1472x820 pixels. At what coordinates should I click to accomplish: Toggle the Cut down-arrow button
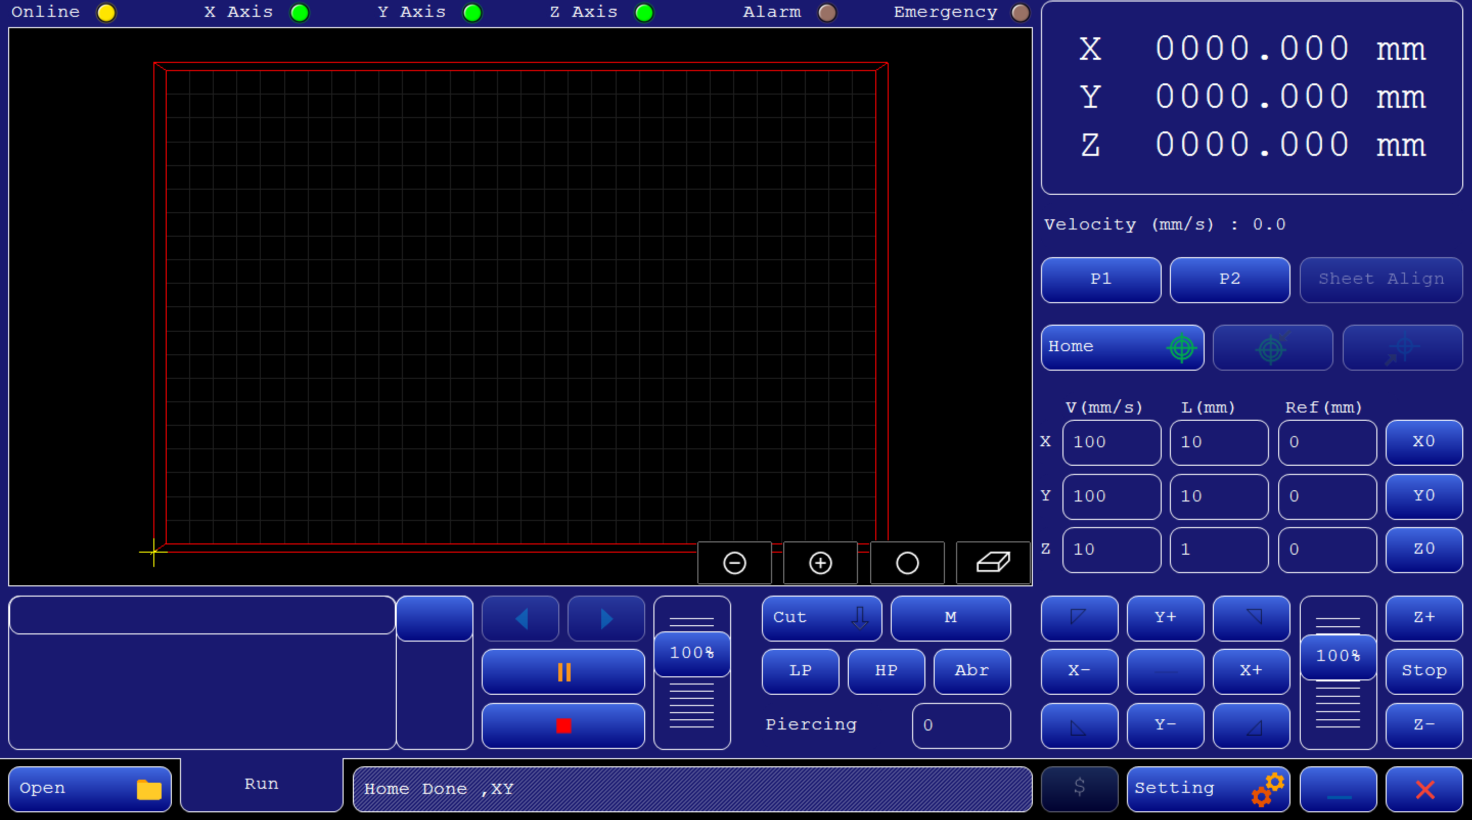(x=821, y=618)
